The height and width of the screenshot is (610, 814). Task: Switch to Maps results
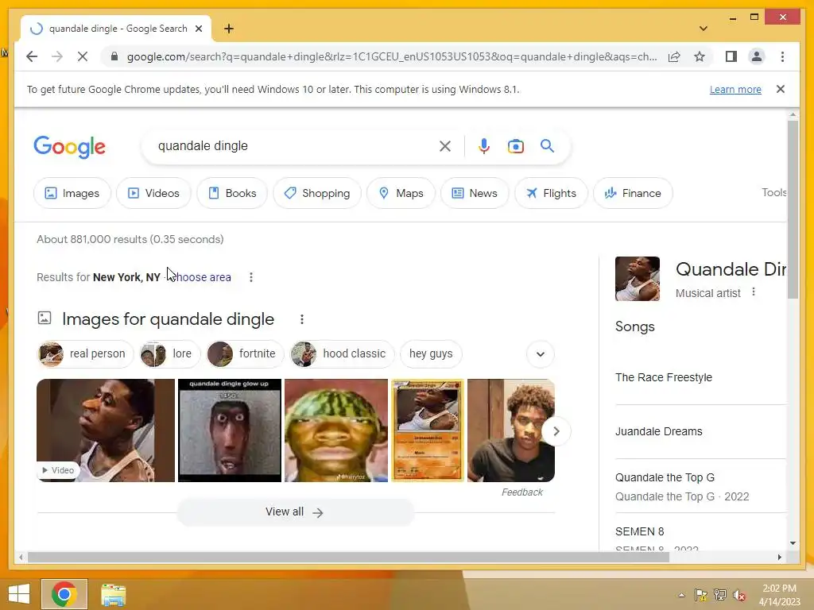tap(401, 193)
